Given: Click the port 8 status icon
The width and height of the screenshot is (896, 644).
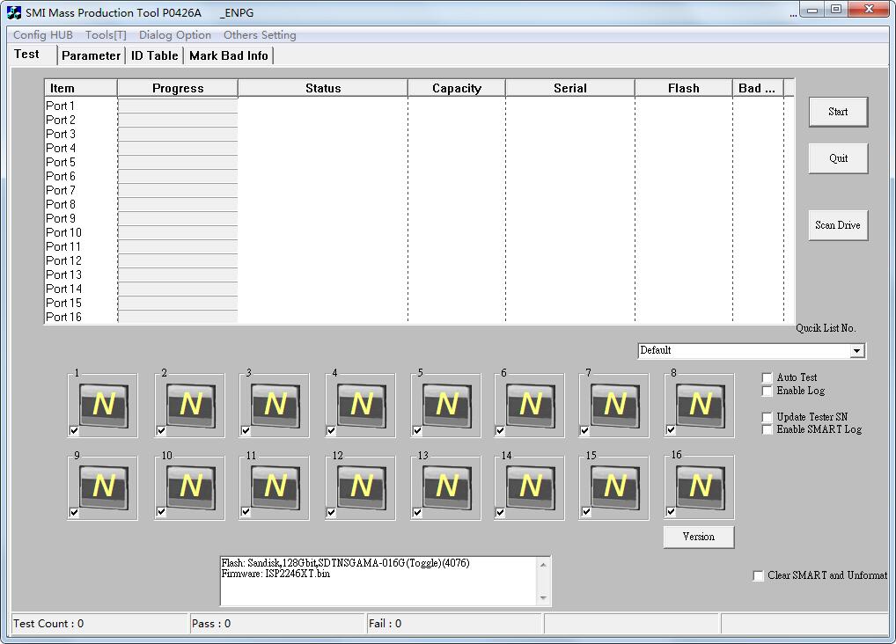Looking at the screenshot, I should [701, 405].
